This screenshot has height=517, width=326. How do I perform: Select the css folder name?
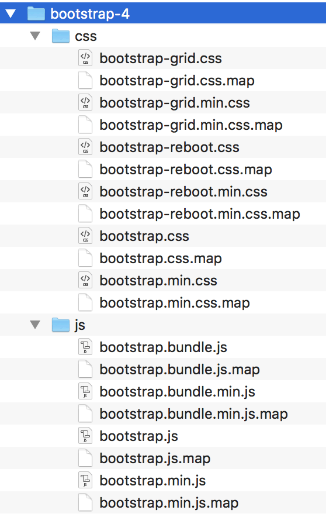click(86, 36)
